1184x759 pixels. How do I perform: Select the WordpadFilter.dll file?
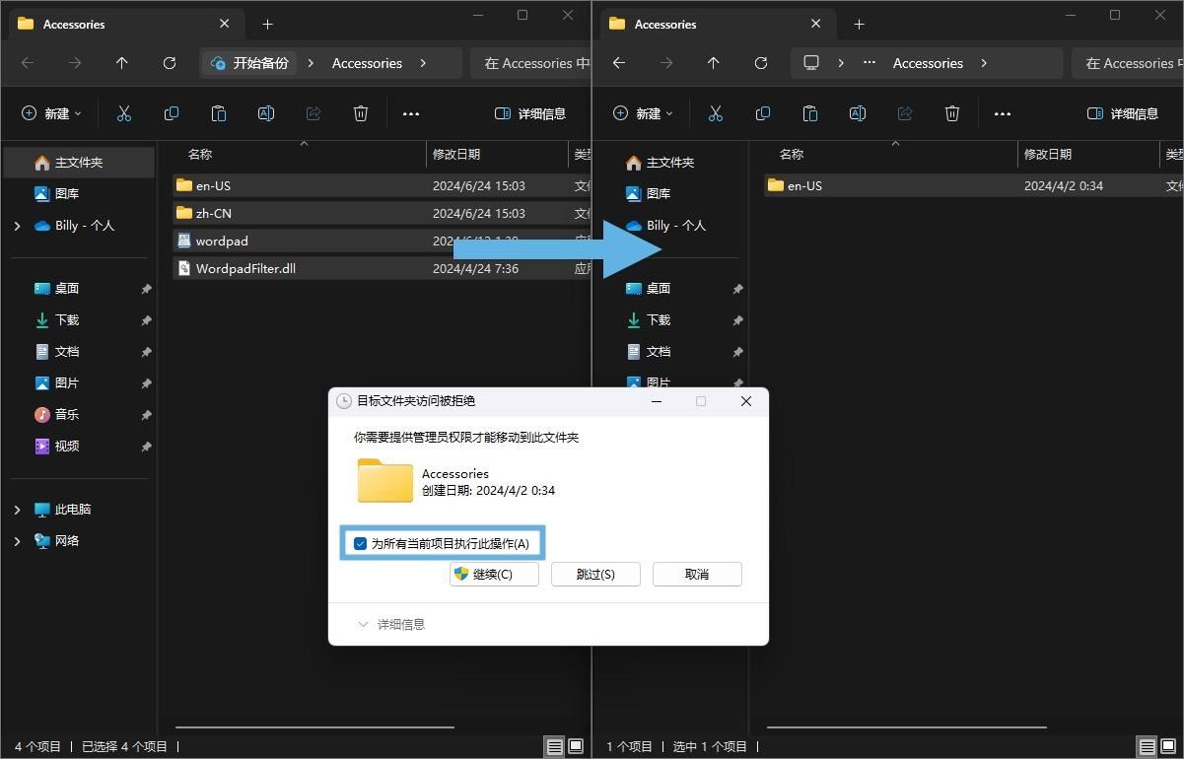coord(245,268)
